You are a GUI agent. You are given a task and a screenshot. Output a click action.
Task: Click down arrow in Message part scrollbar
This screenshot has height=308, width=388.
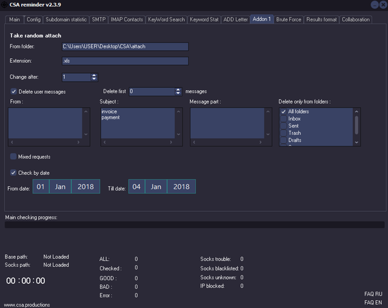click(x=268, y=134)
